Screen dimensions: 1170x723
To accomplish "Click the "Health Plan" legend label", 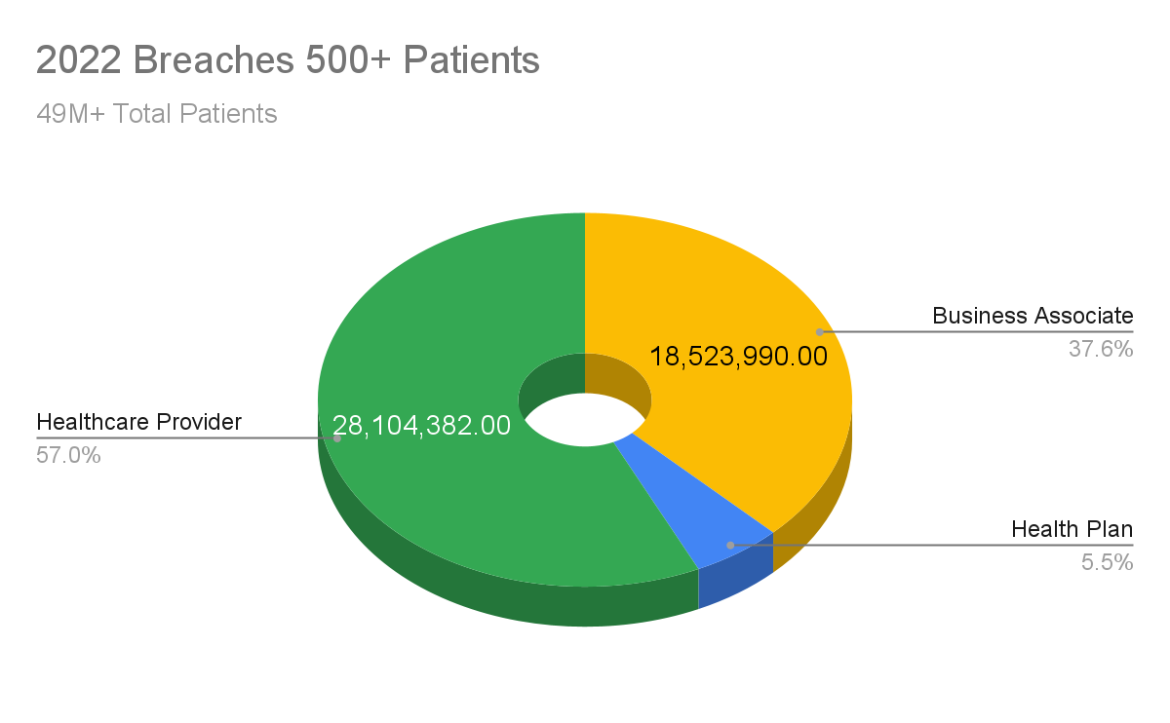I will pos(1072,529).
